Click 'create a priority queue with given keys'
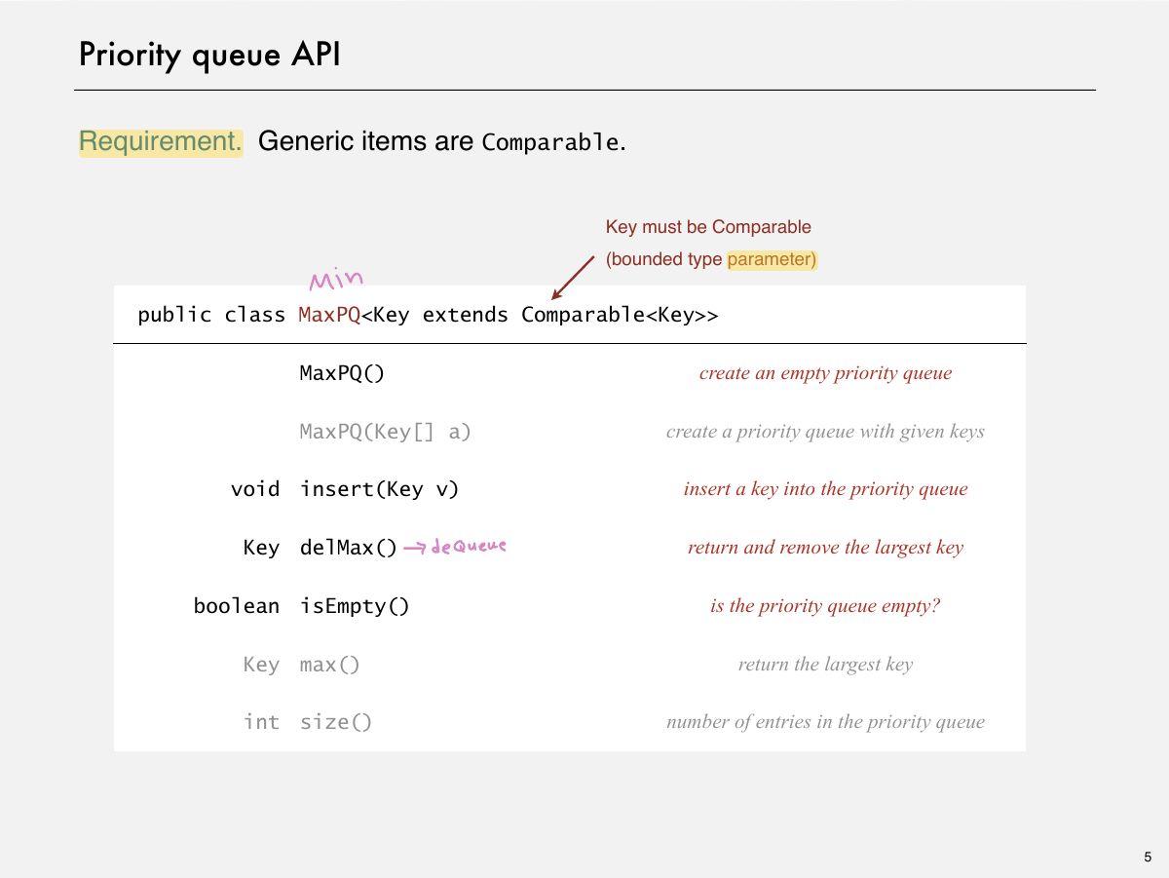The height and width of the screenshot is (878, 1169). point(825,432)
